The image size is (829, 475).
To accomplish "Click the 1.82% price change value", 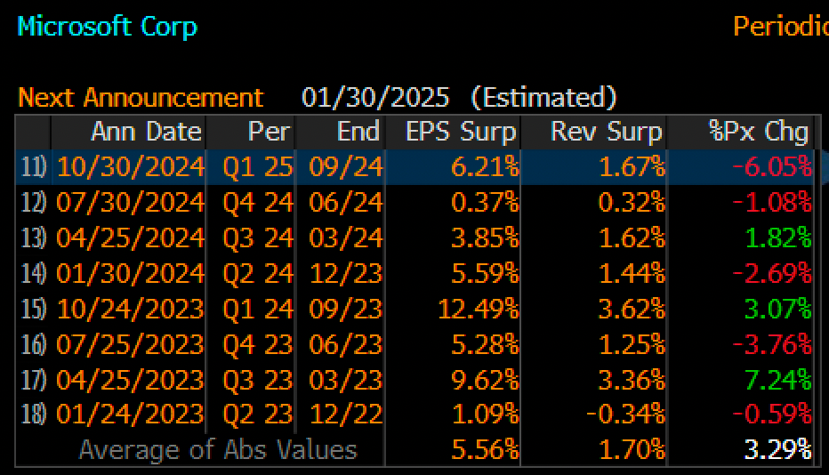I will point(777,238).
